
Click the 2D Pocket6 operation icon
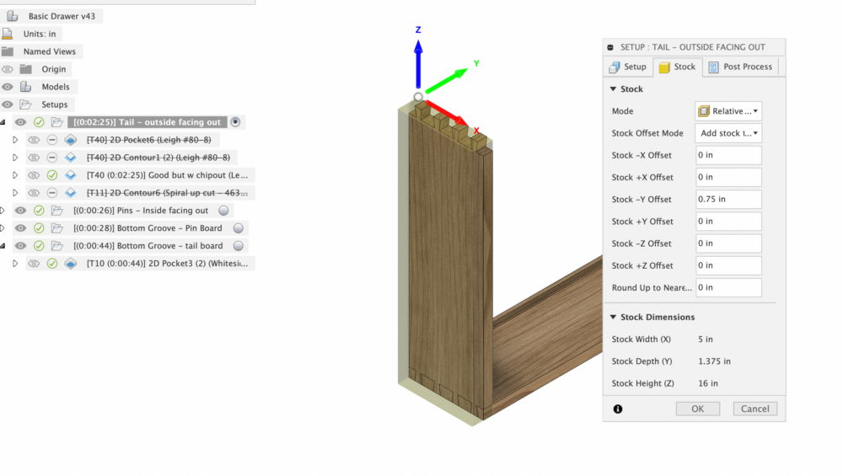coord(71,140)
